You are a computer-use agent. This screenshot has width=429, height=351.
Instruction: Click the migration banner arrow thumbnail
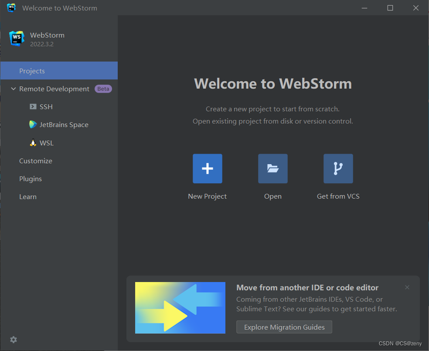click(180, 307)
